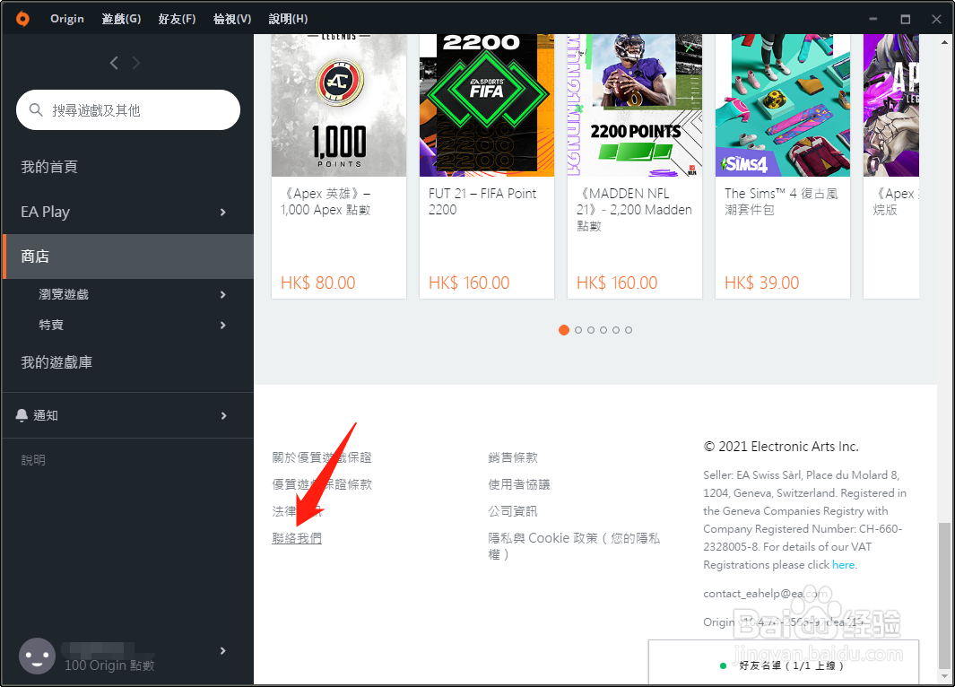955x687 pixels.
Task: Open the 檢視(V) menu
Action: click(231, 18)
